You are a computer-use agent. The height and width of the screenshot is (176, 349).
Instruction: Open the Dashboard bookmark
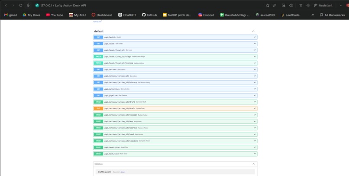(x=102, y=15)
